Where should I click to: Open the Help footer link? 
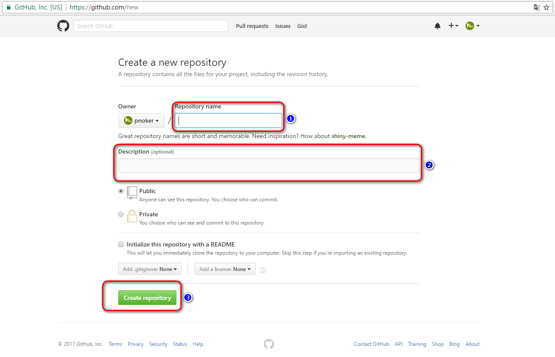click(198, 344)
